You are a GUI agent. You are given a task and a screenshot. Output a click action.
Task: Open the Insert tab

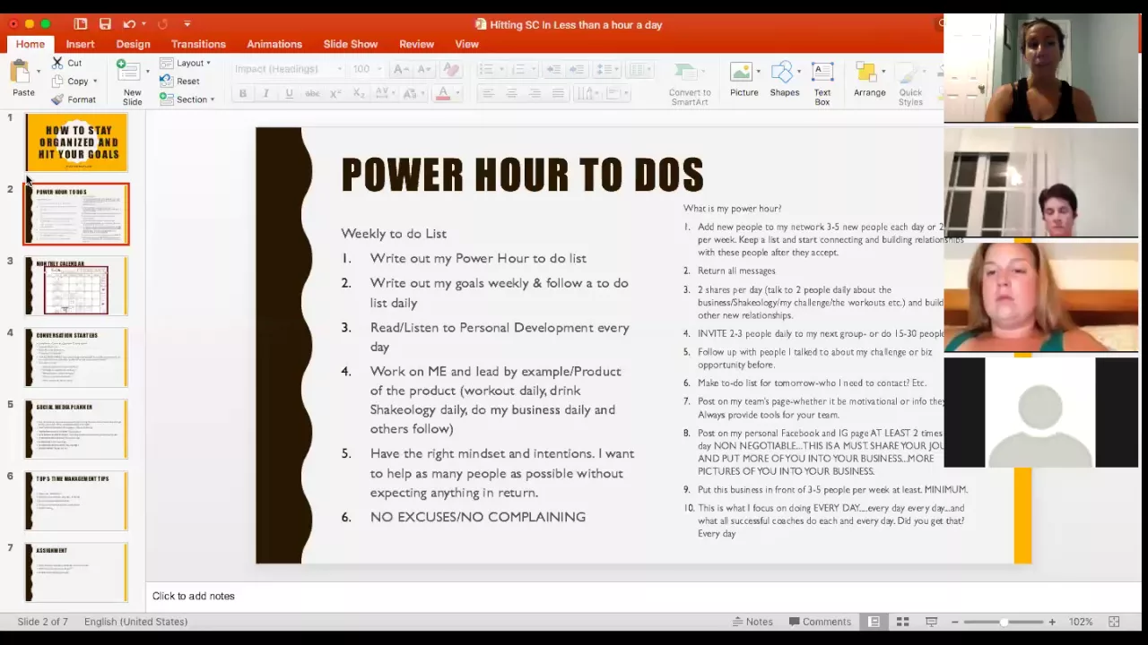[80, 44]
